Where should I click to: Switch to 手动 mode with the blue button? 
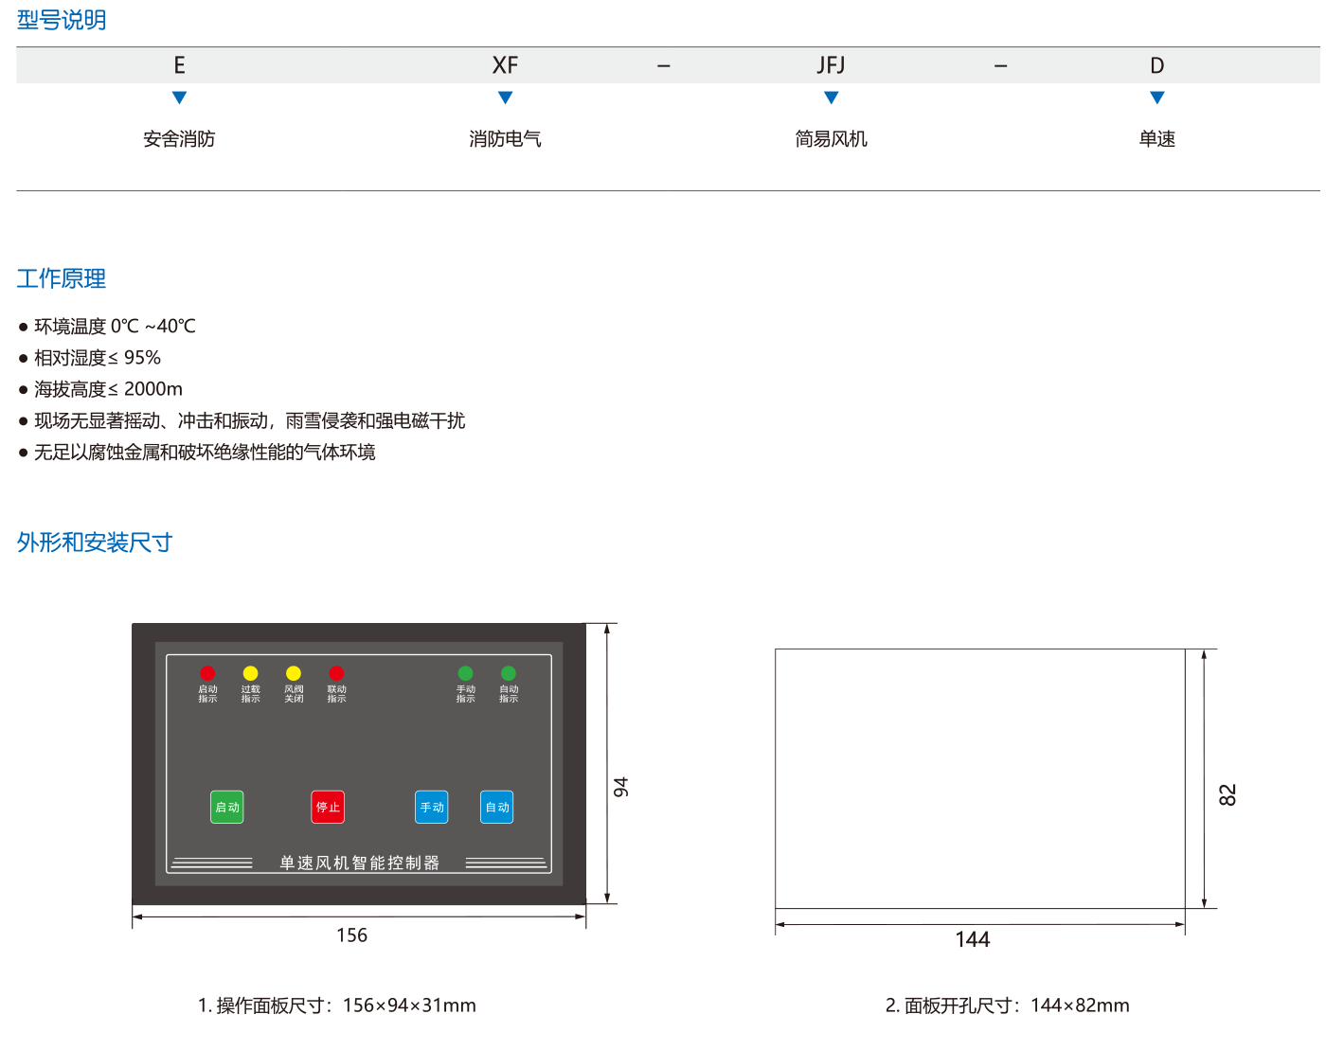click(432, 807)
